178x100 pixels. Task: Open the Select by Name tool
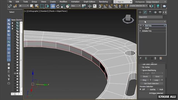point(37,6)
